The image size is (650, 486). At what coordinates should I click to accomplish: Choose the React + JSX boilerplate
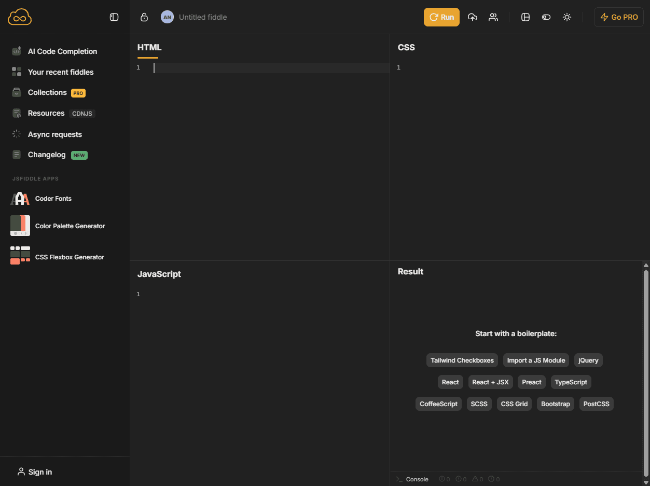pyautogui.click(x=490, y=382)
